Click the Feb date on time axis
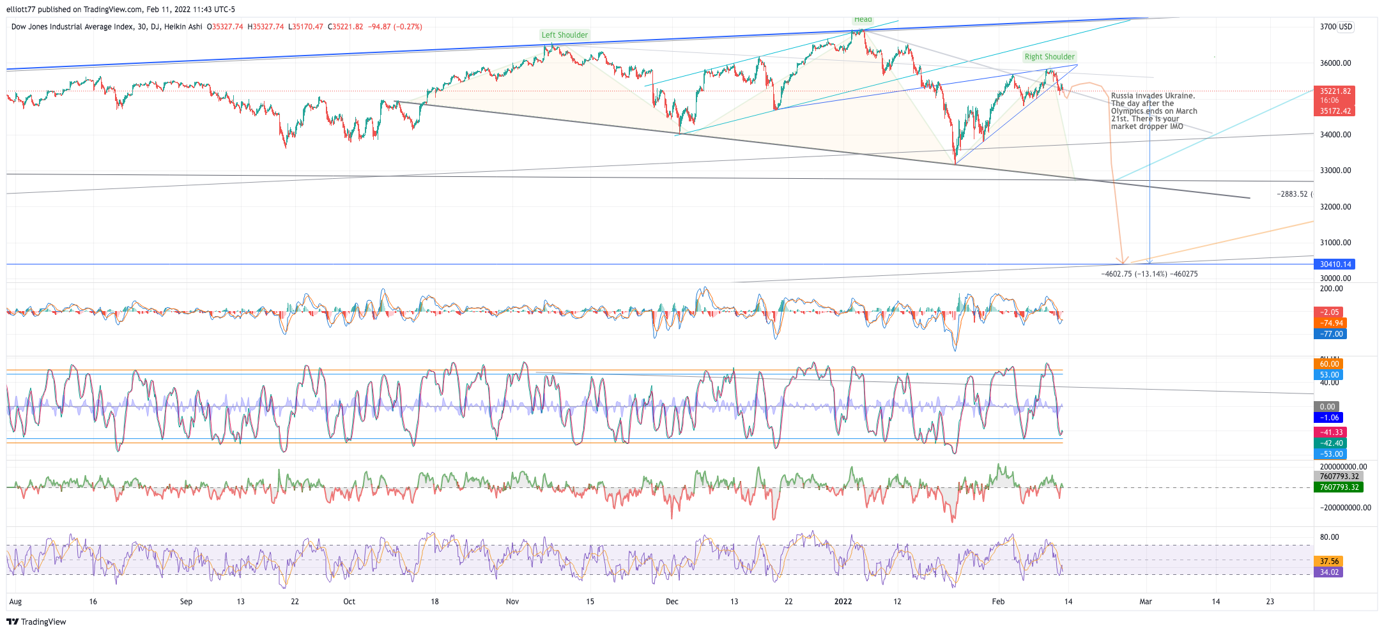This screenshot has width=1384, height=633. (x=998, y=602)
